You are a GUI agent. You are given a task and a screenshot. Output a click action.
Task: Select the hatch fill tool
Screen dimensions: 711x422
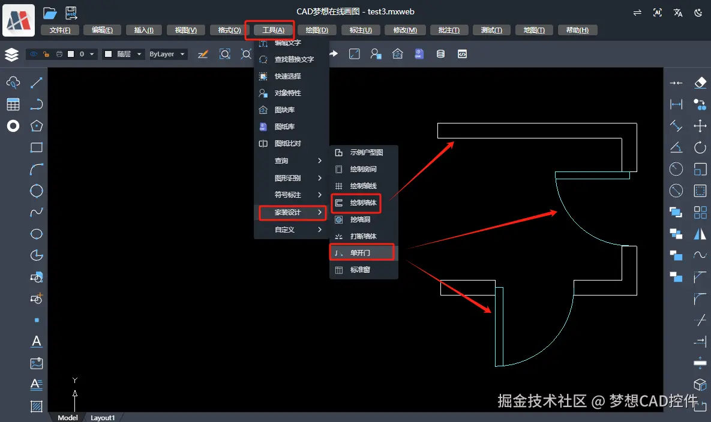[x=36, y=406]
